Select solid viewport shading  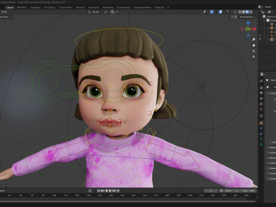243,12
